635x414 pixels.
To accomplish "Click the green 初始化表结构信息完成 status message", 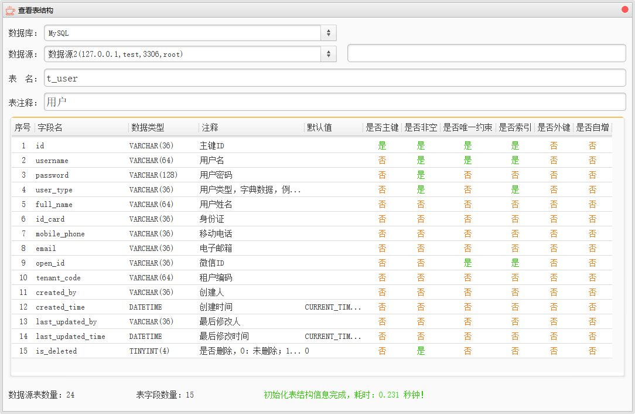I will (x=344, y=395).
